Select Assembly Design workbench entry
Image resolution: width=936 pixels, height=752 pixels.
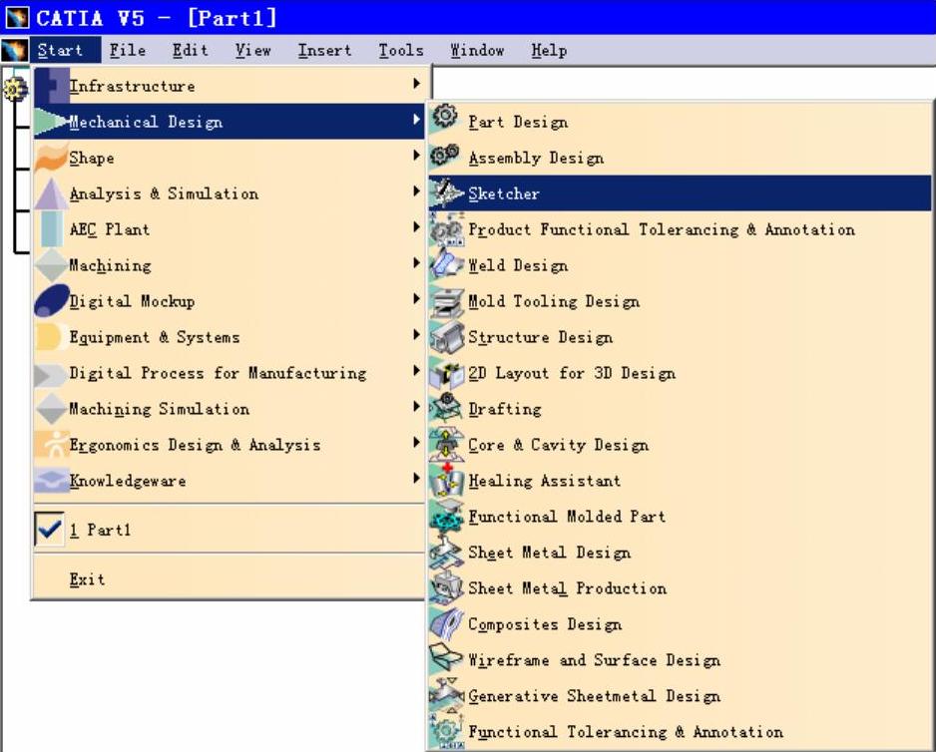coord(680,158)
